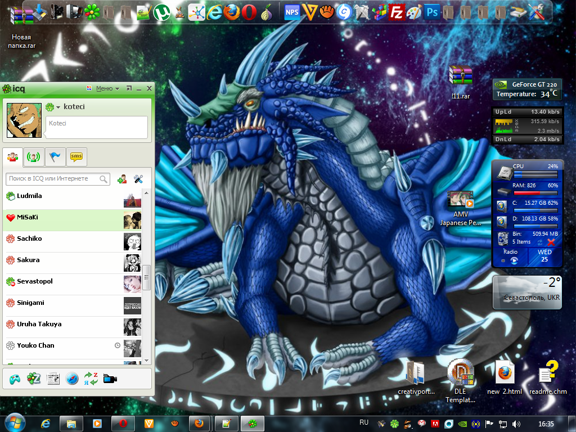Click contact list scrollbar up arrow

coord(147,193)
